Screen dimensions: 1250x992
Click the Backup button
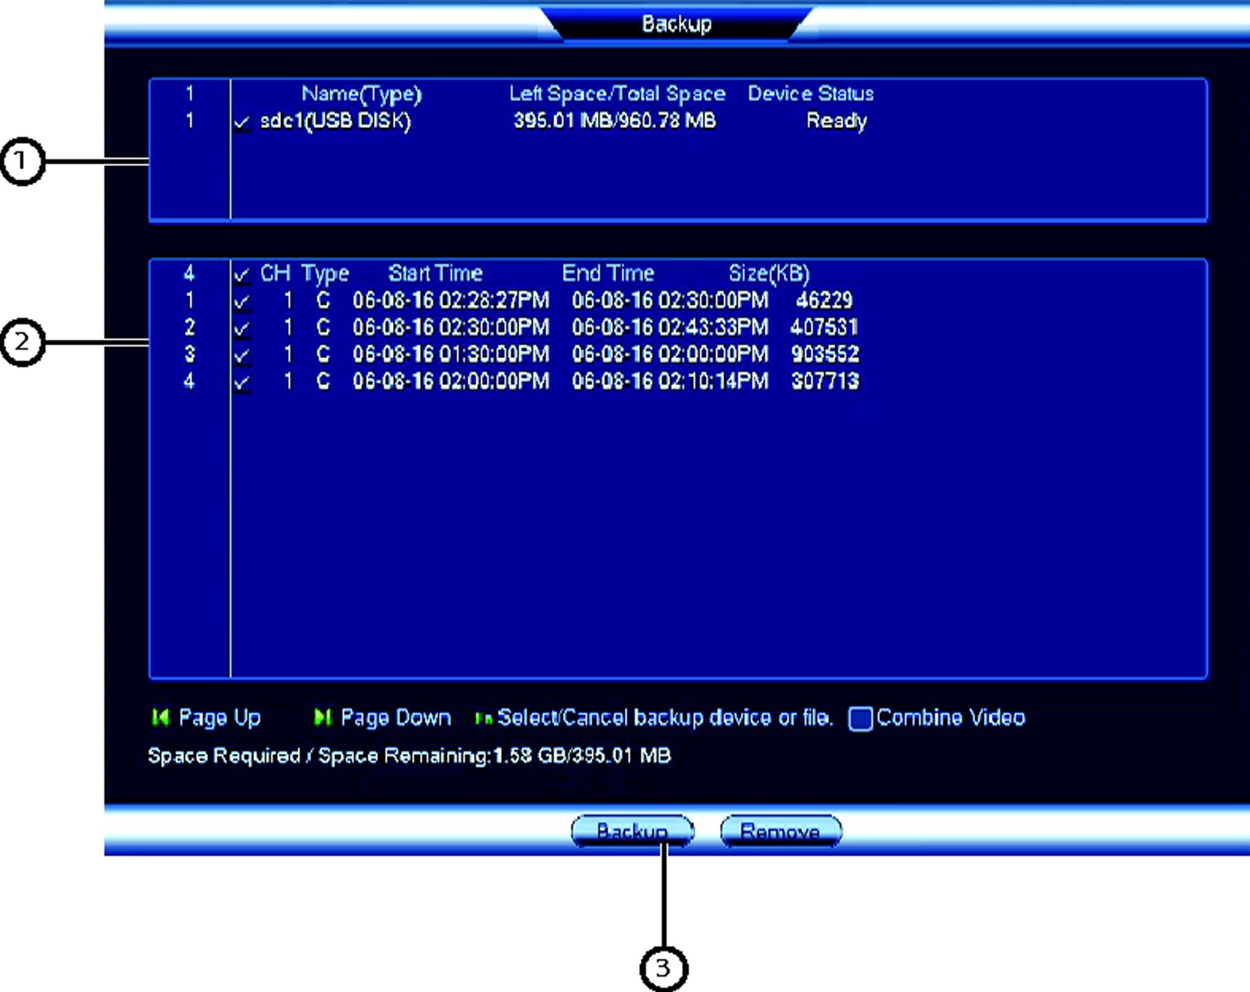[x=632, y=831]
